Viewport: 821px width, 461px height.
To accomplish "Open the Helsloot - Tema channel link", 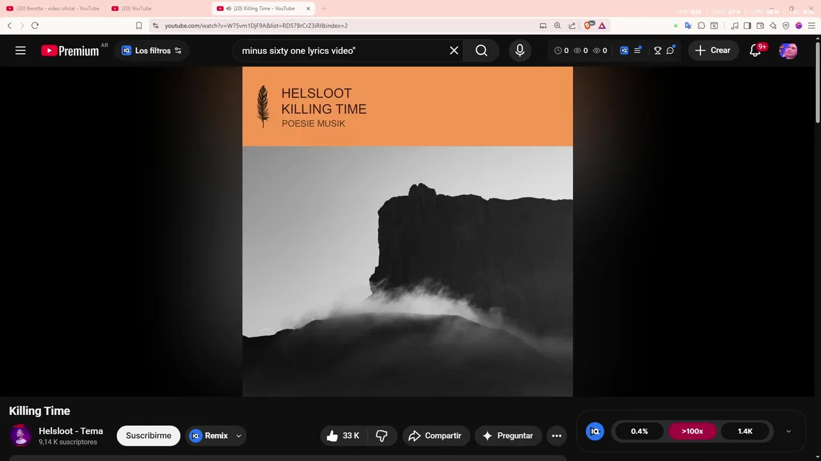I will click(71, 431).
